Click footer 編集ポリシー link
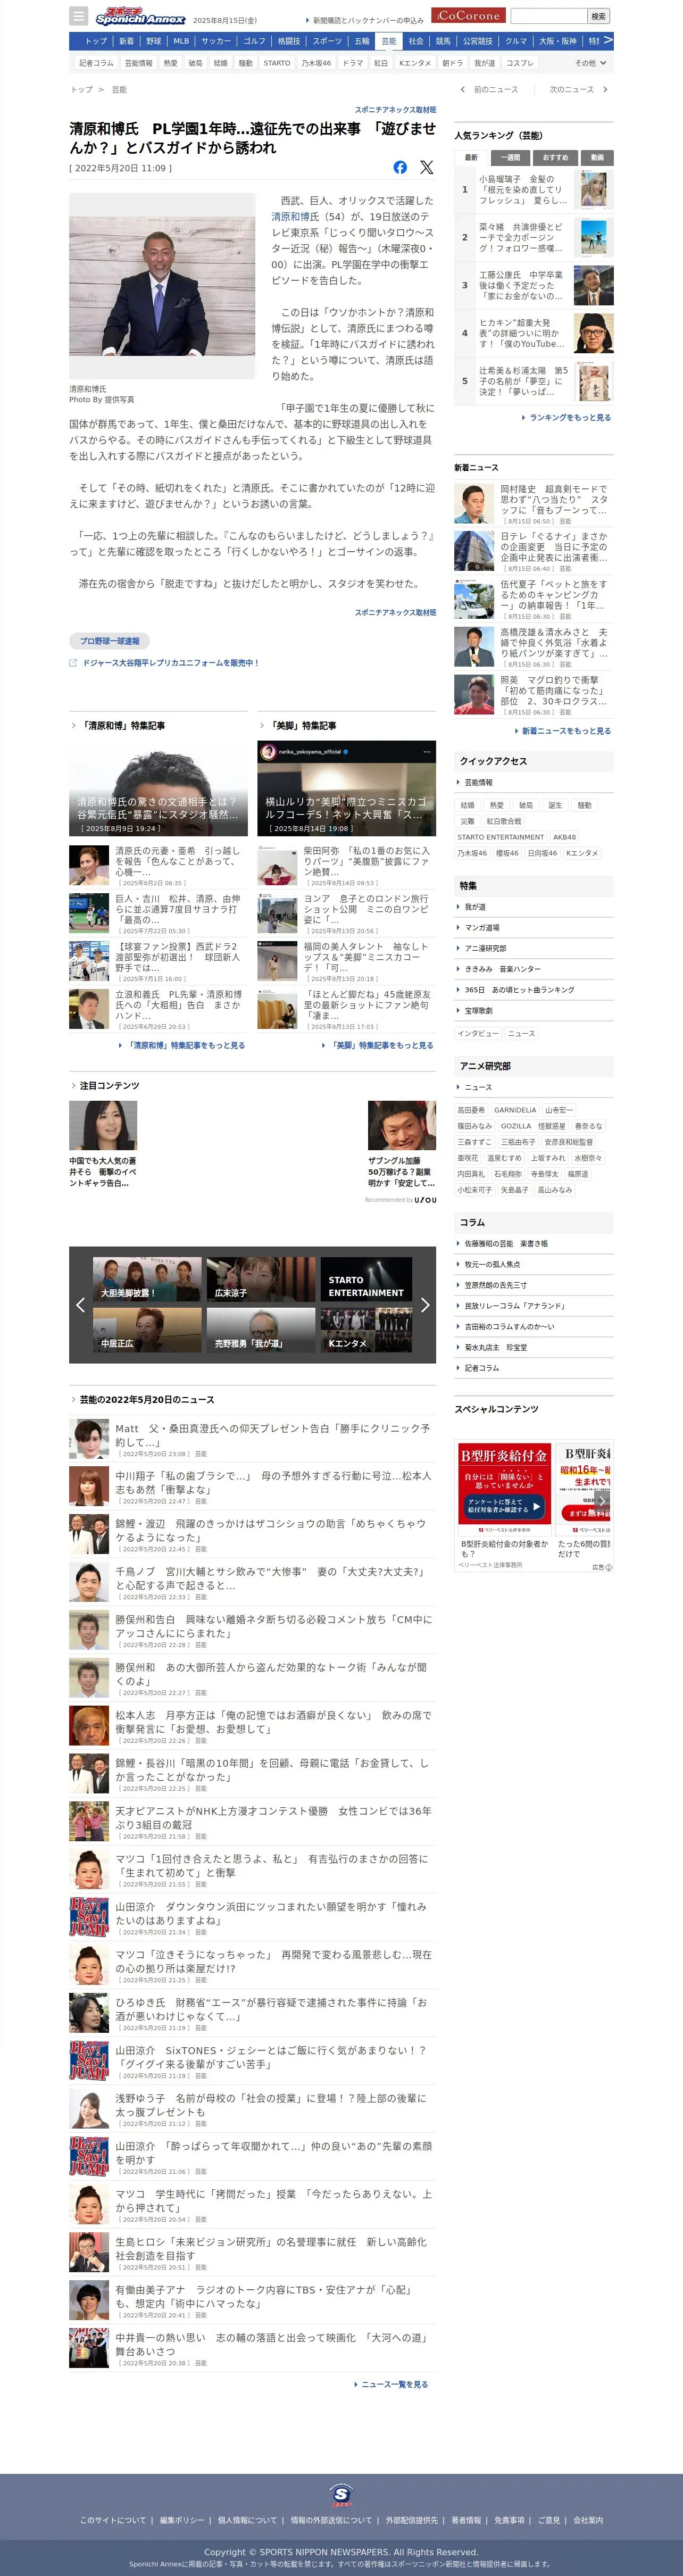683x2576 pixels. click(x=182, y=2520)
